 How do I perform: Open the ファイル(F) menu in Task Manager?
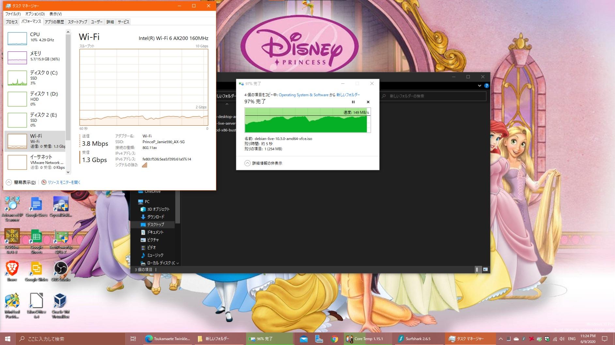pyautogui.click(x=13, y=14)
